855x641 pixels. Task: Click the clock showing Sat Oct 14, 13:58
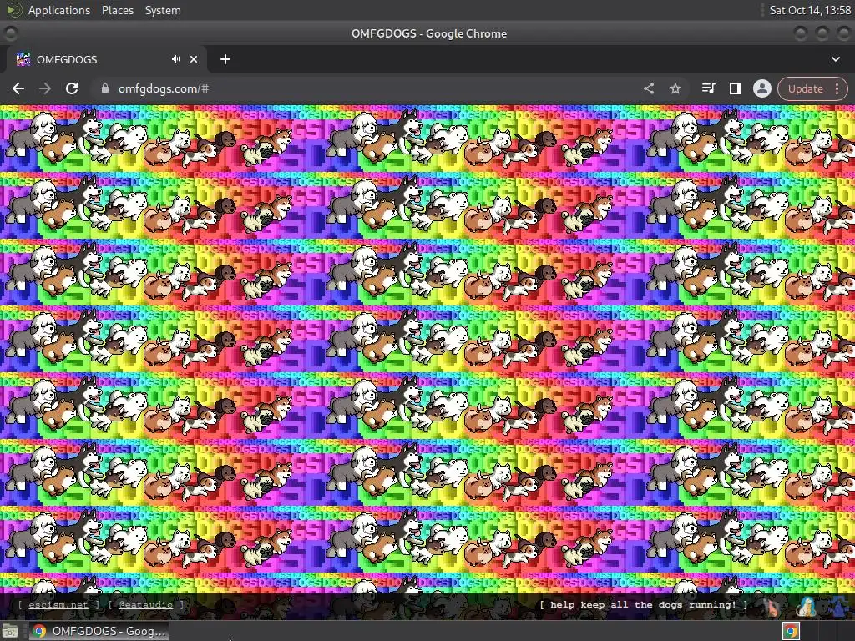810,10
